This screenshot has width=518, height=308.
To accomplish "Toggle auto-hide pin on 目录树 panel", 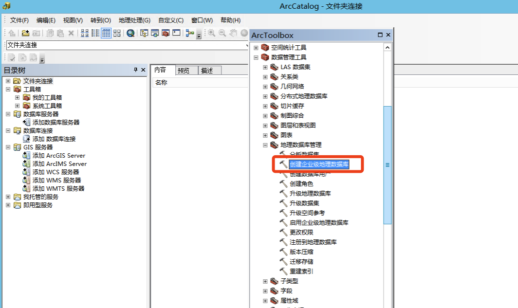I will (x=135, y=70).
